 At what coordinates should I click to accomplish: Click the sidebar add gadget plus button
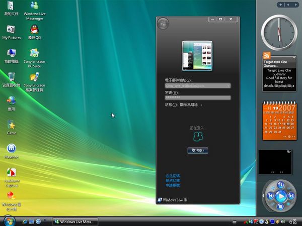click(x=281, y=5)
